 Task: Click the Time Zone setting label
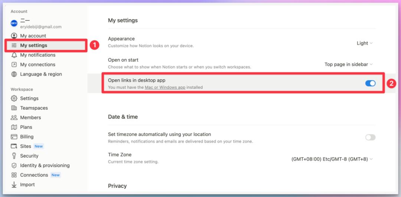pyautogui.click(x=120, y=155)
